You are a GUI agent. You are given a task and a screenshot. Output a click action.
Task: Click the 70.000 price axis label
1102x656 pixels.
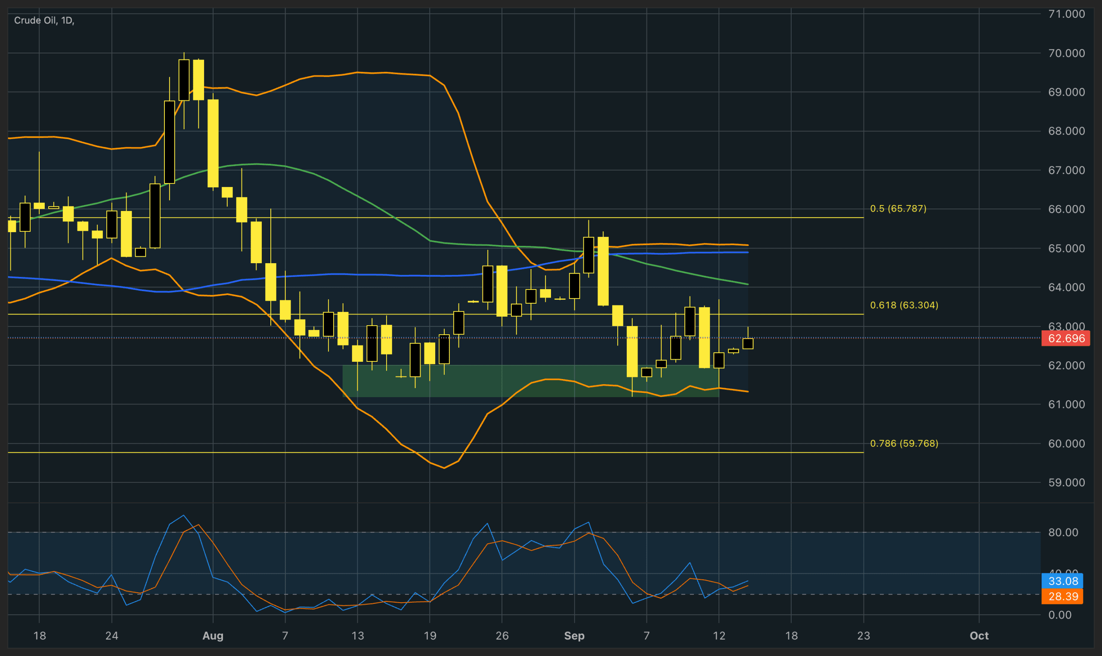pos(1066,53)
